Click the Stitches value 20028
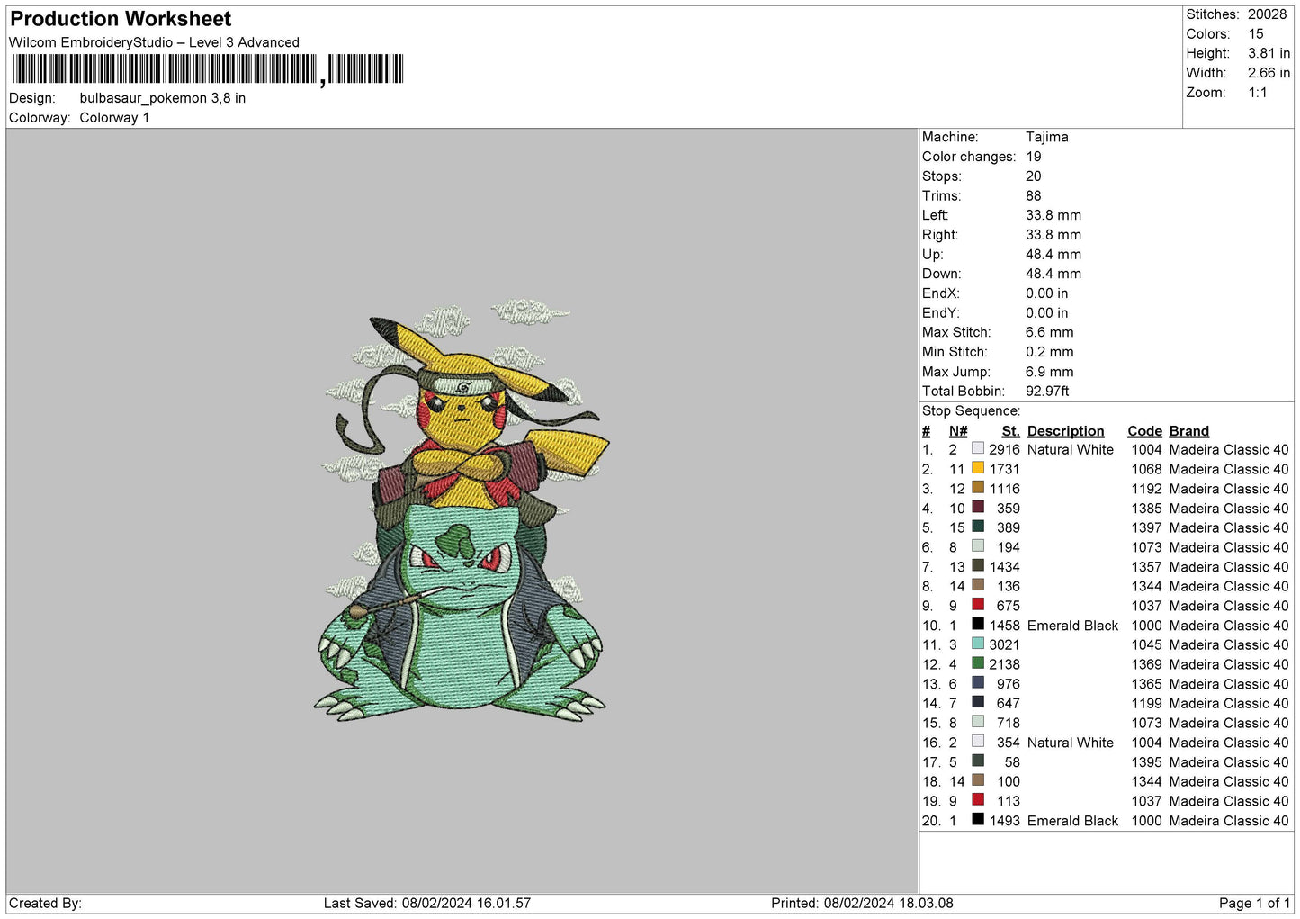The height and width of the screenshot is (919, 1300). click(1267, 14)
